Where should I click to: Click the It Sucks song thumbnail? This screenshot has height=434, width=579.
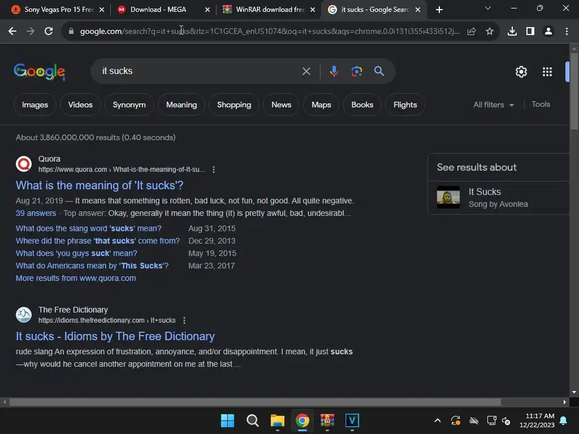448,197
